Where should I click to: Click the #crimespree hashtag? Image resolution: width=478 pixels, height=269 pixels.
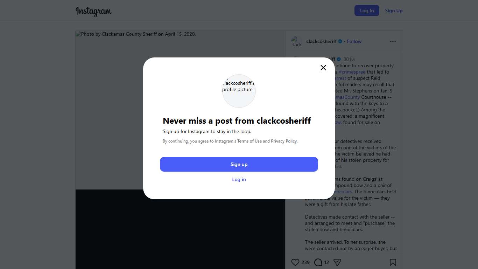(352, 72)
